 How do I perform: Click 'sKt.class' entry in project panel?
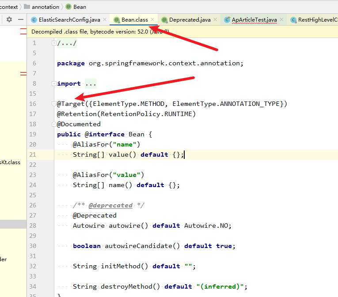point(10,162)
